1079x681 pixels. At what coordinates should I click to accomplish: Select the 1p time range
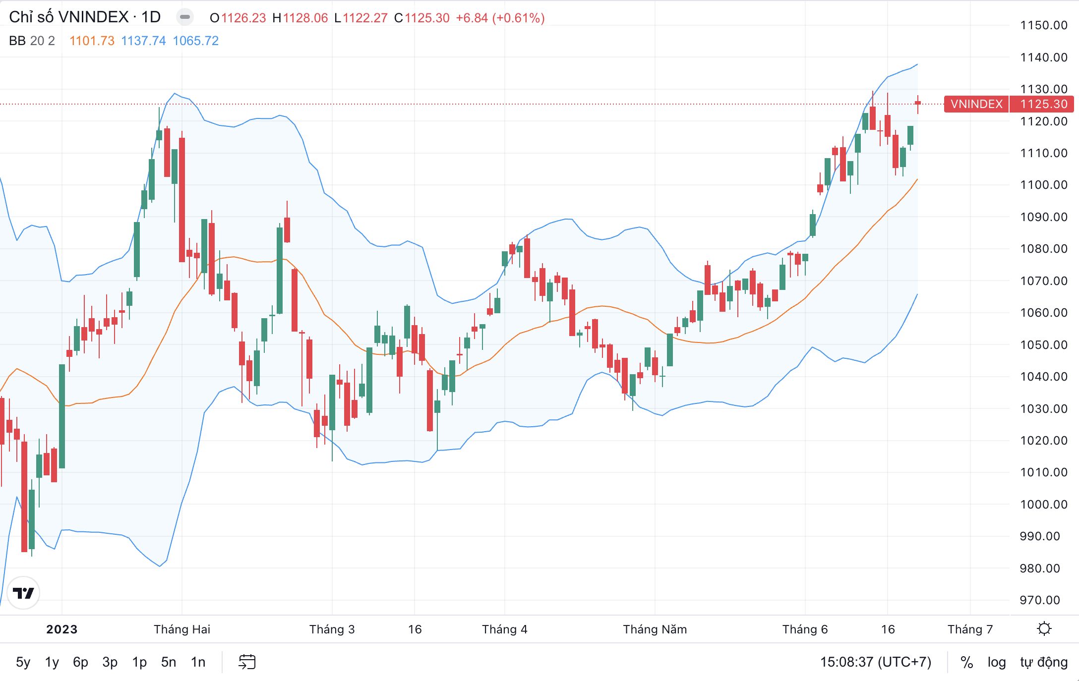[139, 662]
